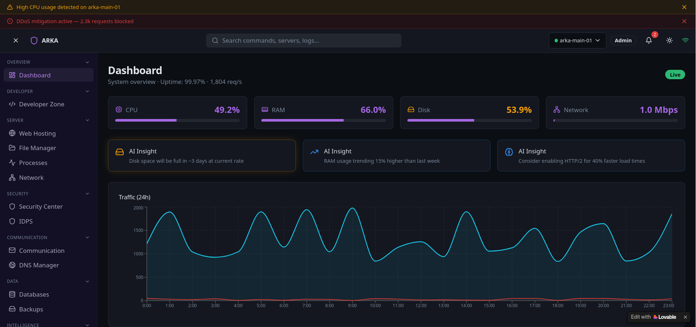Close the sidebar with the X icon
Viewport: 696px width, 327px height.
click(x=16, y=41)
